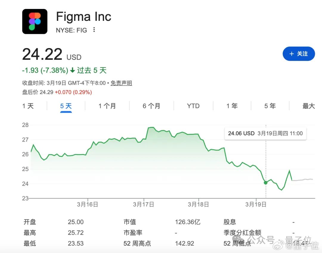The image size is (322, 253).
Task: Click the Figma Inc company title
Action: pyautogui.click(x=83, y=17)
